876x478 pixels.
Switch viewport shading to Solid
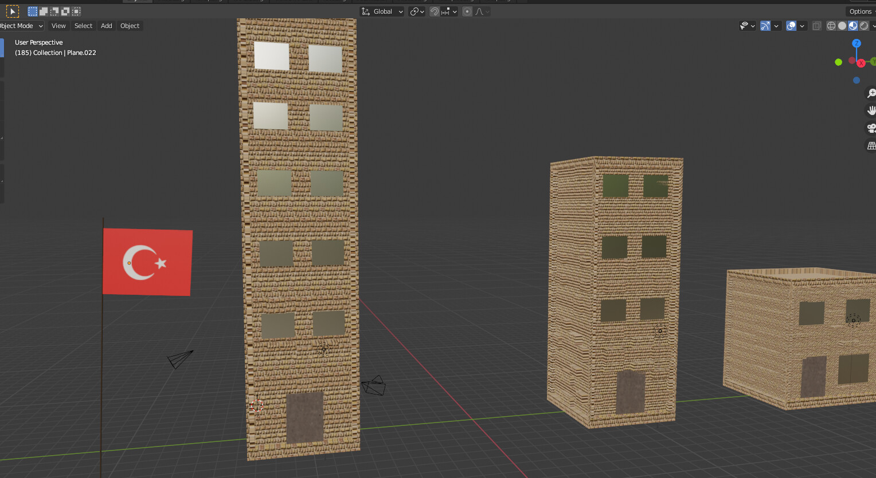pos(842,25)
